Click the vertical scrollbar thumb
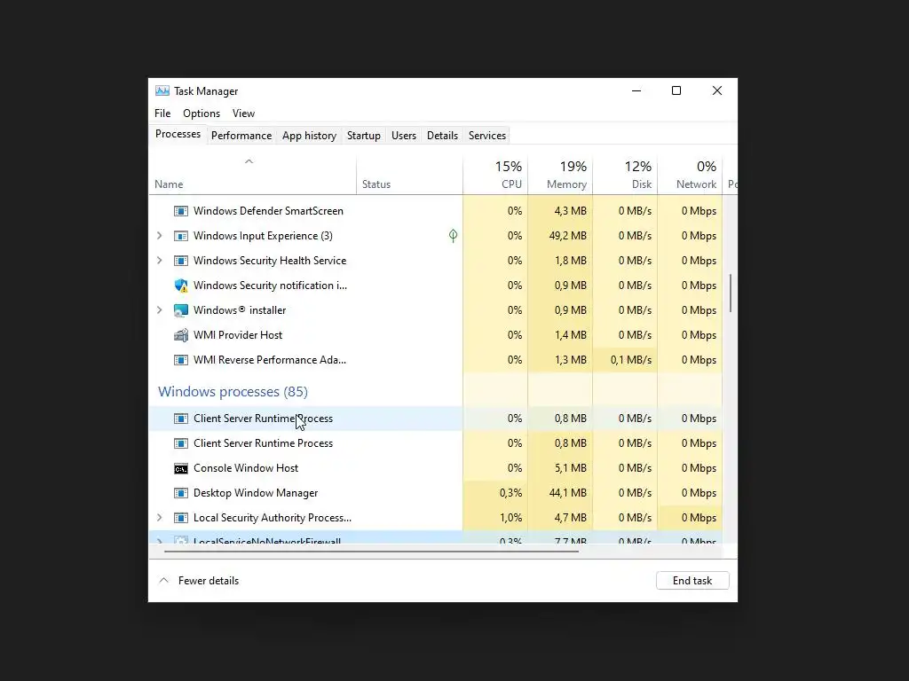 coord(731,293)
